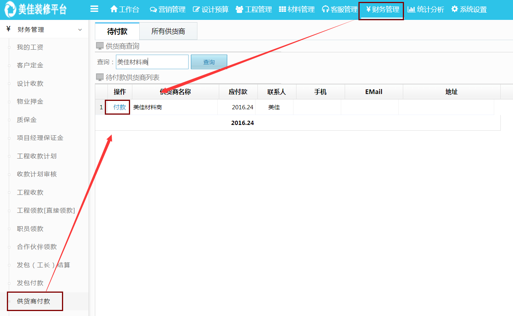Click the 美佳装修平台 logo
Viewport: 513px width, 316px height.
click(x=36, y=10)
